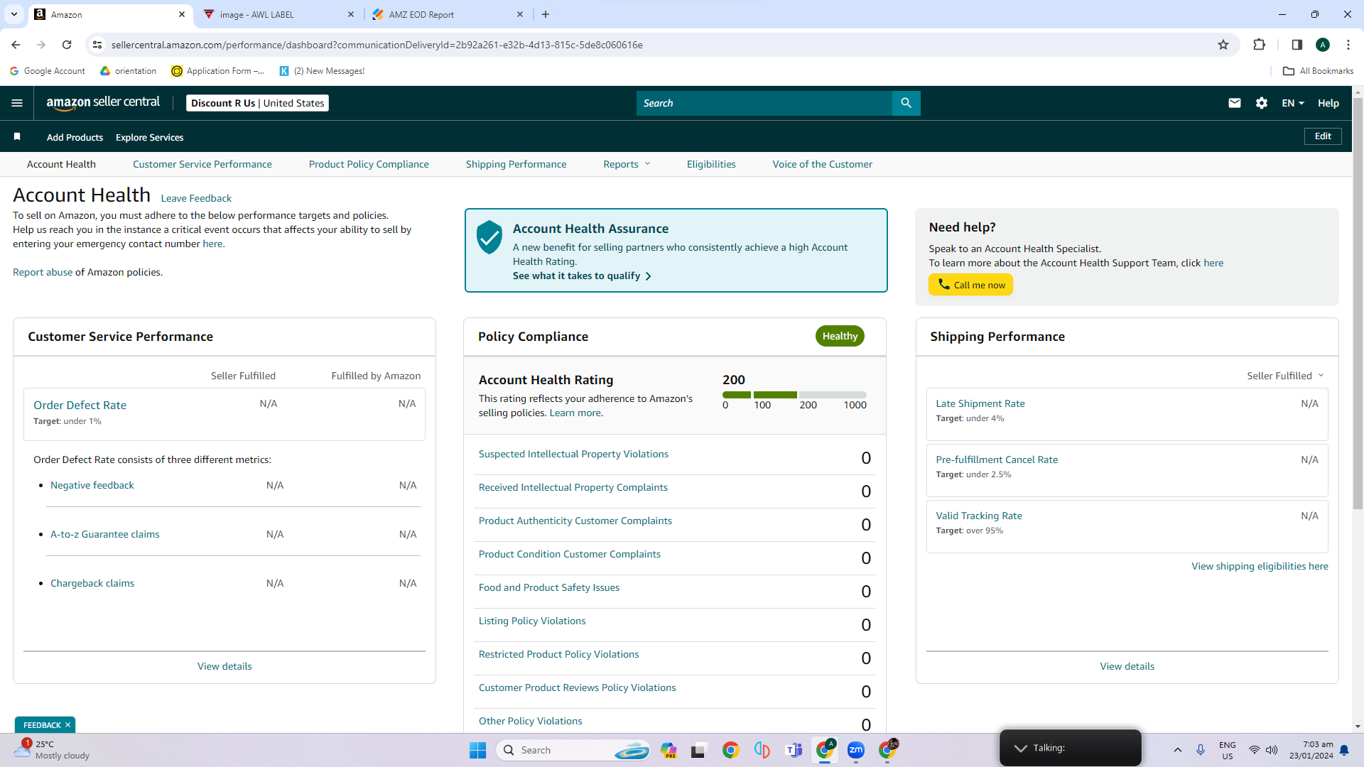Toggle the Chrome side panel icon
1364x767 pixels.
1297,45
